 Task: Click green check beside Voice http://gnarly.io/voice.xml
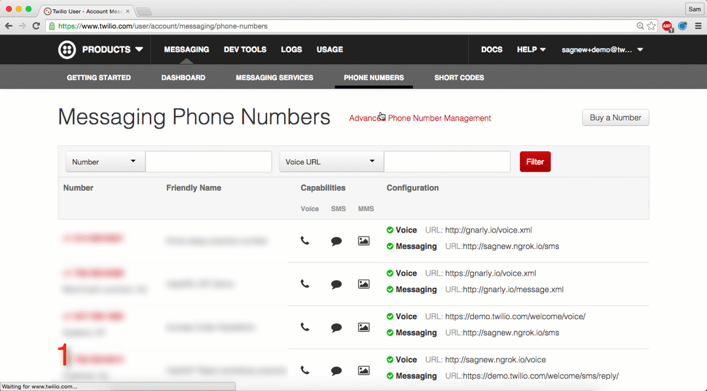pyautogui.click(x=390, y=230)
